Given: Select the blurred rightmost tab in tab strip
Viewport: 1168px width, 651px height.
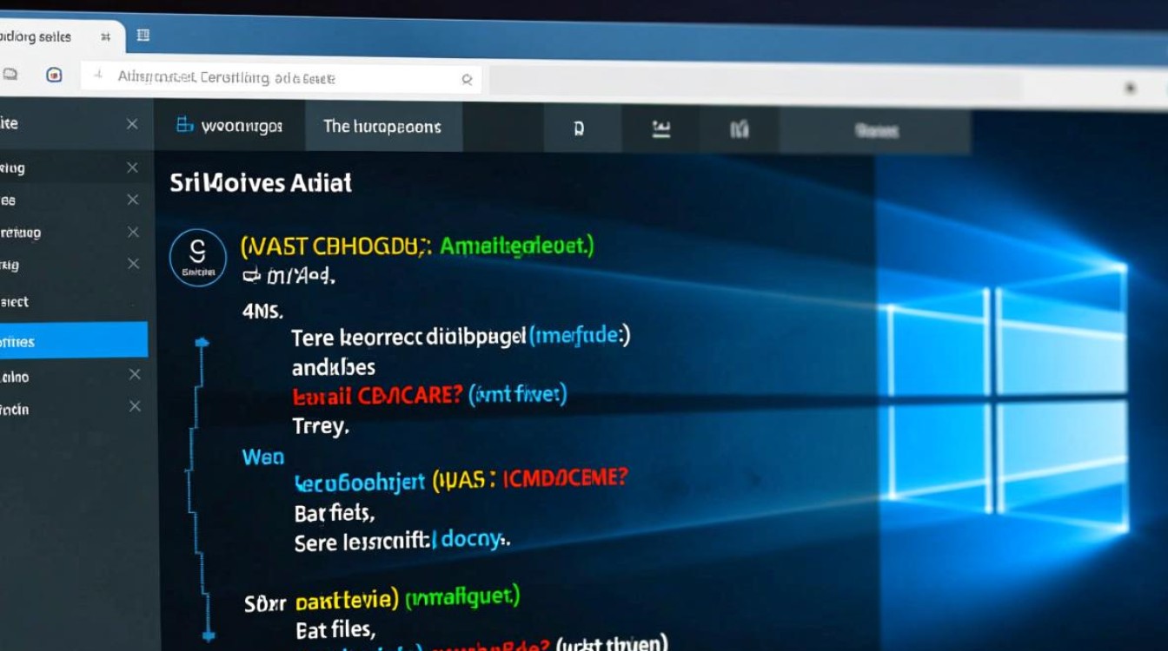Looking at the screenshot, I should [875, 131].
